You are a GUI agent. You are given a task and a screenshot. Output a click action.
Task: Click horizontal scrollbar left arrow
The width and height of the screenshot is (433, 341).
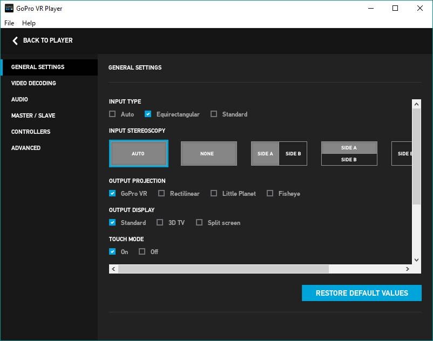[113, 269]
